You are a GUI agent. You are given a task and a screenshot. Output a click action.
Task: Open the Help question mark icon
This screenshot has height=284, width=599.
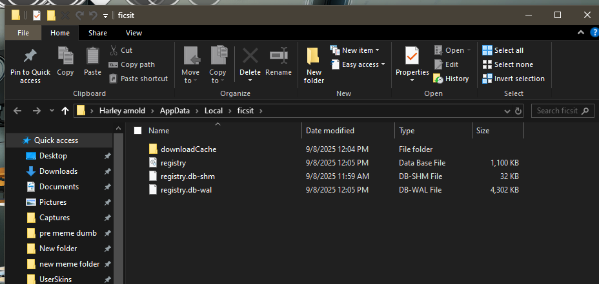pos(594,33)
